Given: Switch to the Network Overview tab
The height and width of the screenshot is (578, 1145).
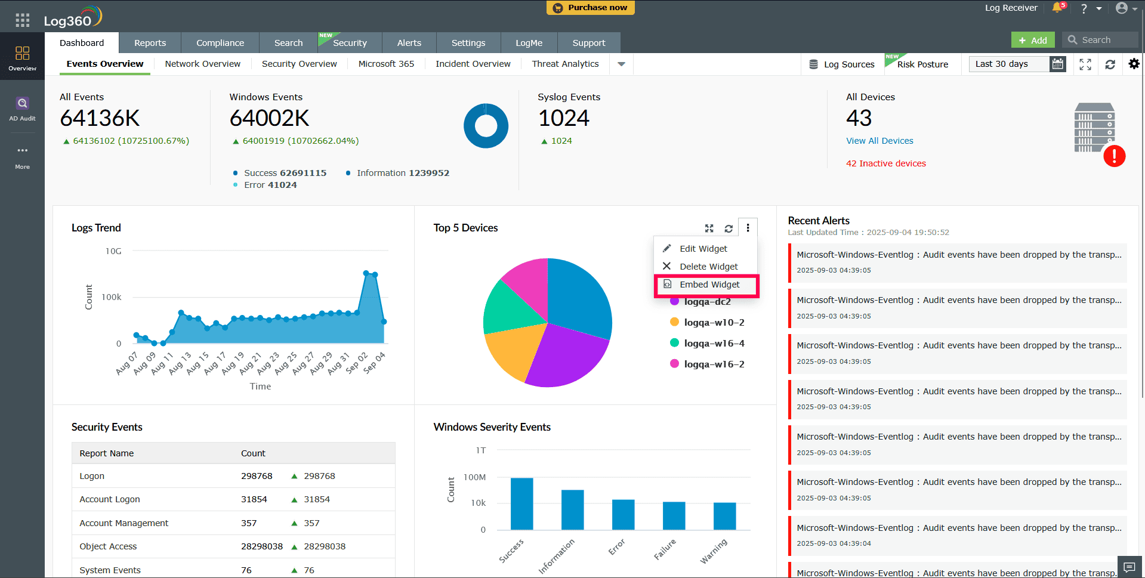Looking at the screenshot, I should pyautogui.click(x=202, y=64).
